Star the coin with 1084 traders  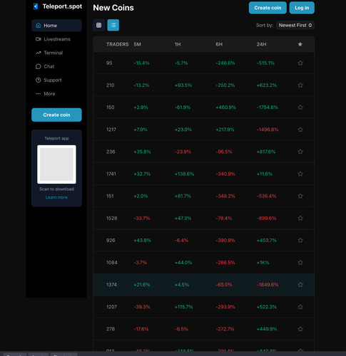click(300, 263)
